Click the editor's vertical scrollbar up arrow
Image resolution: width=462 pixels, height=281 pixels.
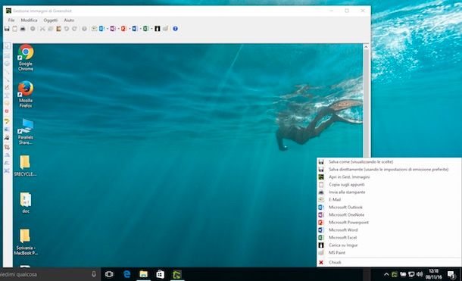point(366,47)
